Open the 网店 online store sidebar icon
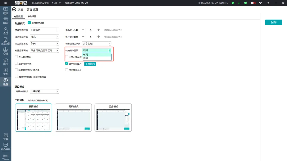Image resolution: width=287 pixels, height=161 pixels. pos(6,21)
